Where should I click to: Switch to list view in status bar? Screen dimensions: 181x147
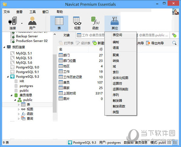pos(175,142)
